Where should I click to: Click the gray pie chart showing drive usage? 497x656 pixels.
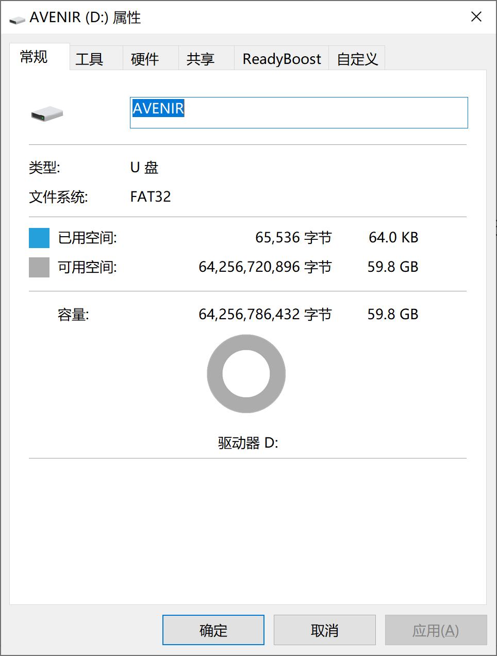pyautogui.click(x=246, y=374)
